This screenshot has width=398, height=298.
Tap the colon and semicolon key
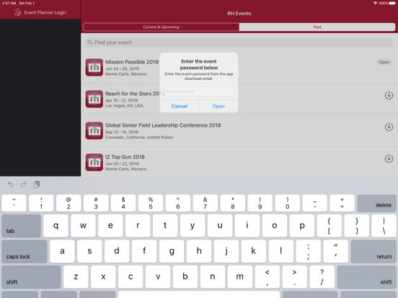[x=308, y=251]
